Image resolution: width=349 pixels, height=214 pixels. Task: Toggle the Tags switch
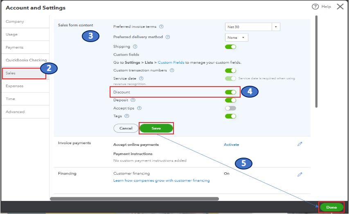click(x=230, y=116)
